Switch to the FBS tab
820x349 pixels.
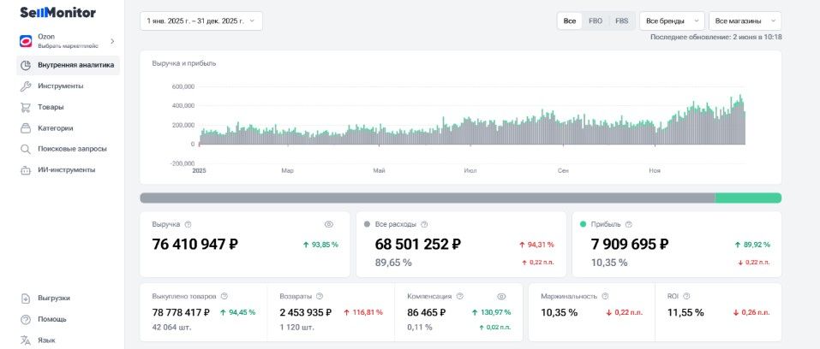(622, 21)
